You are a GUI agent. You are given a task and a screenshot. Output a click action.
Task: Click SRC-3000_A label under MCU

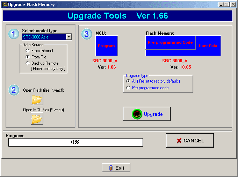(x=105, y=61)
